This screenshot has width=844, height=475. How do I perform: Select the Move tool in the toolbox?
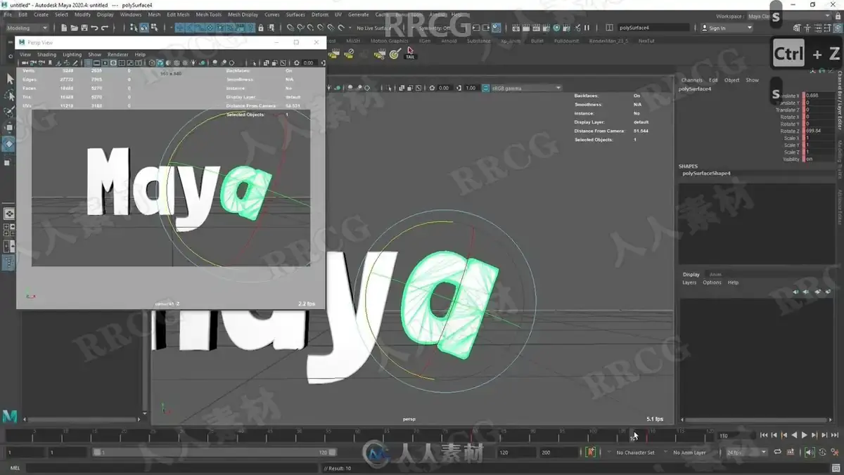(x=9, y=127)
